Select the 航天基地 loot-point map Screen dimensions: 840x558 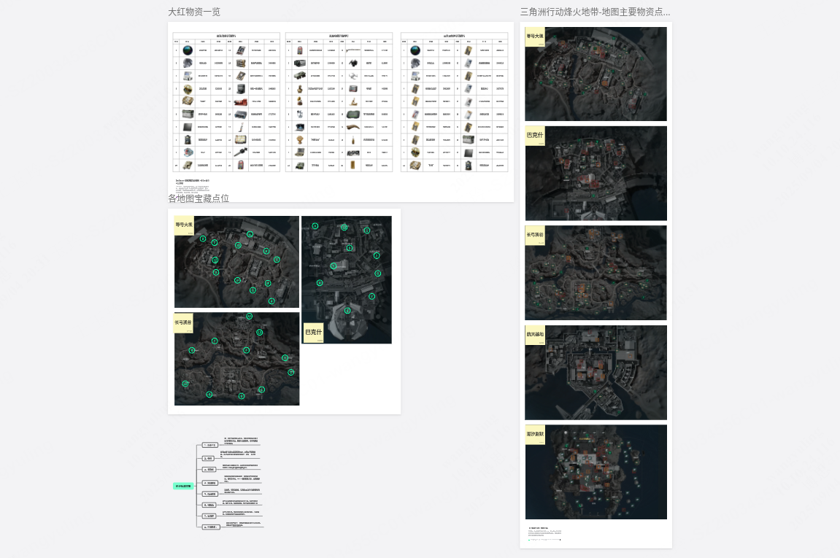click(596, 373)
